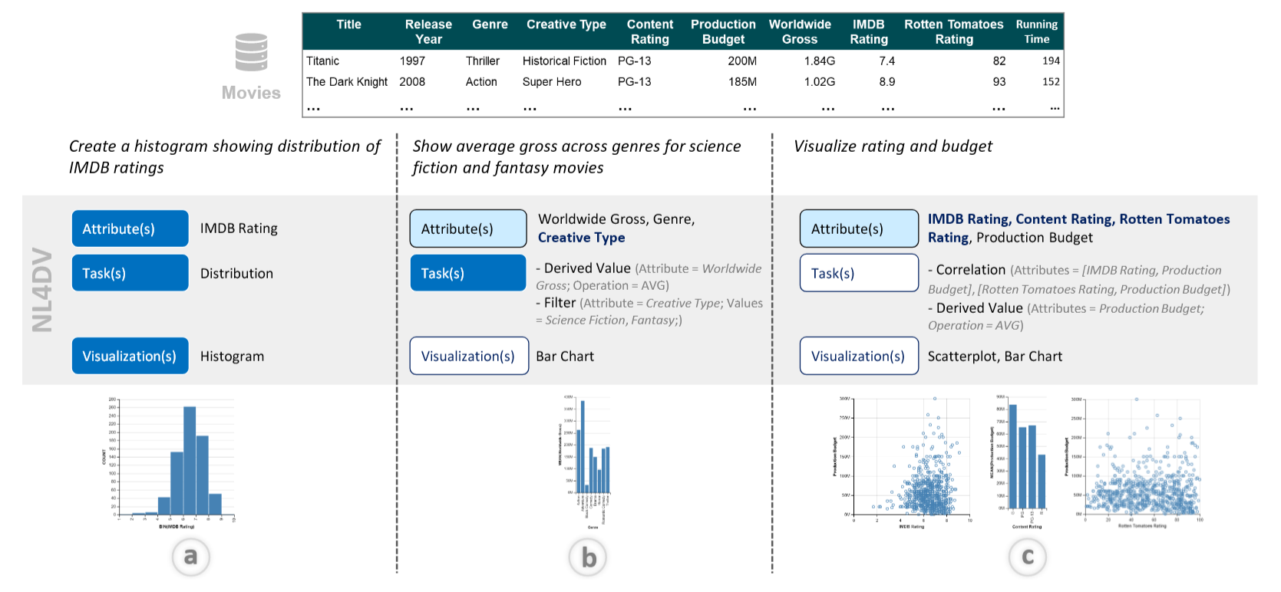Click the Movies database icon
This screenshot has width=1281, height=592.
[x=251, y=53]
